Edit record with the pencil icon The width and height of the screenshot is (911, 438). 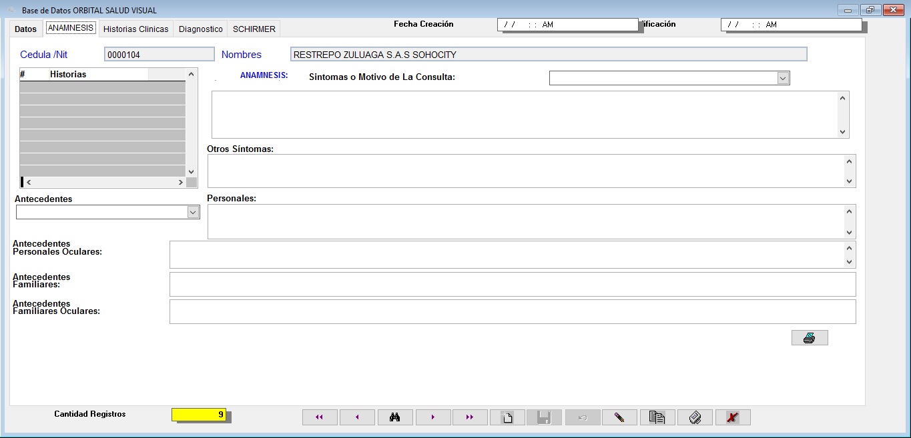coord(619,417)
